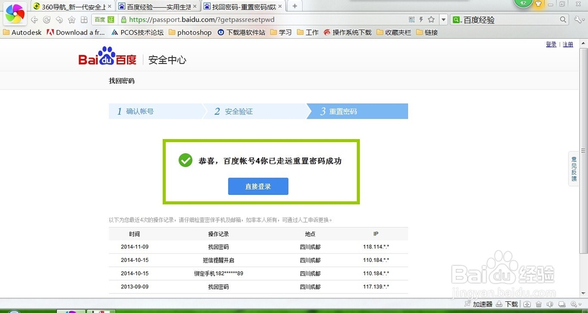
Task: Open the wrench tools menu icon
Action: pyautogui.click(x=578, y=19)
